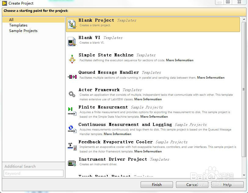Maximize the Create Project window
This screenshot has height=193, width=248.
(228, 2)
